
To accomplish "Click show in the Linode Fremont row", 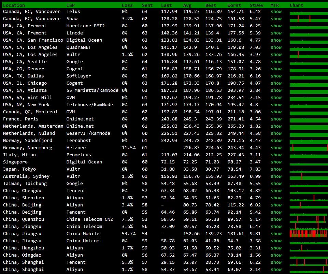I will [x=276, y=33].
